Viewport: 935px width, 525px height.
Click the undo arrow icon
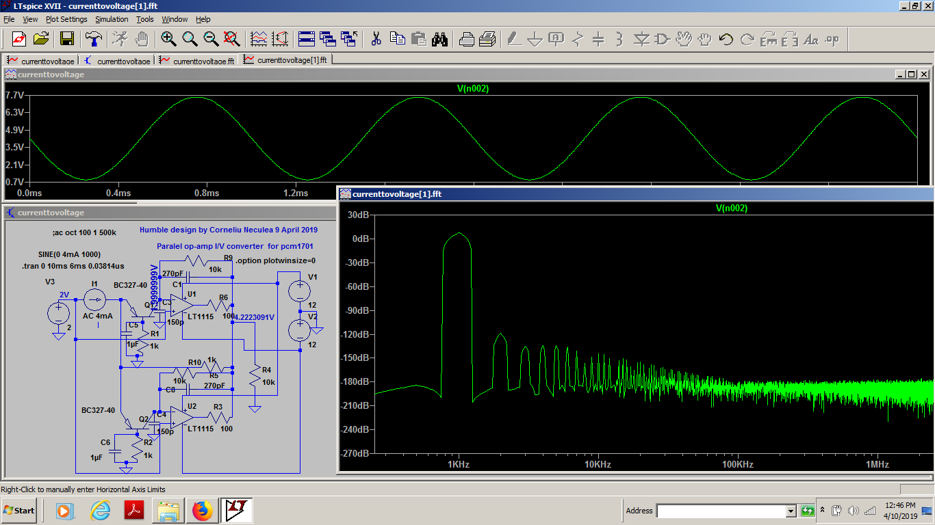click(726, 38)
